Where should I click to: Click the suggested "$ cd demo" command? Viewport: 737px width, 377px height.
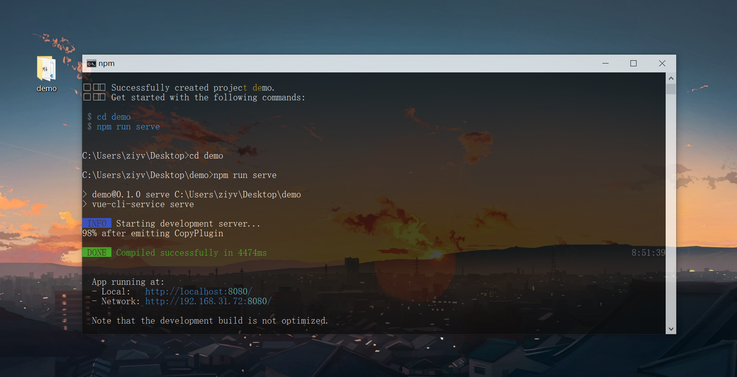coord(109,117)
